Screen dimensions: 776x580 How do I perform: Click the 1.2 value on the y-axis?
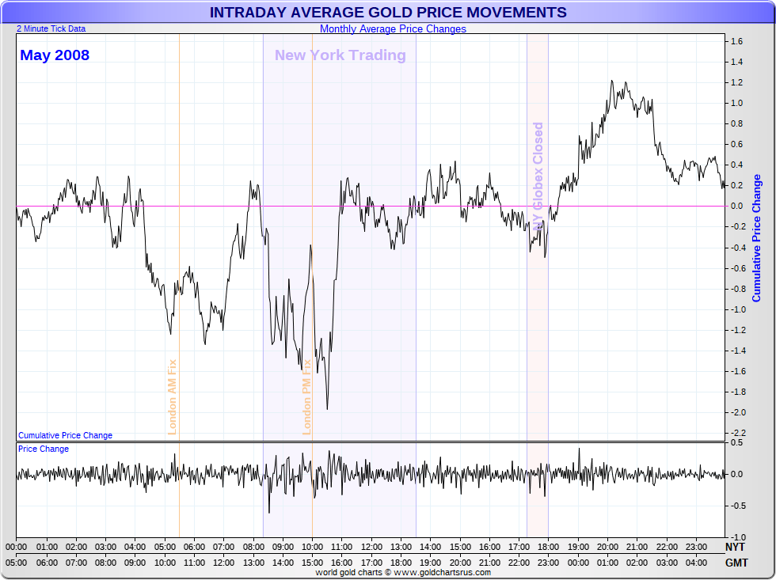[x=737, y=82]
